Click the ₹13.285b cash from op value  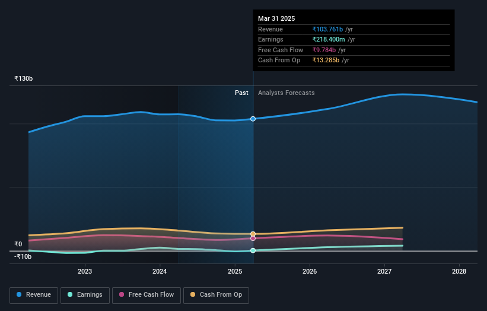pyautogui.click(x=326, y=61)
